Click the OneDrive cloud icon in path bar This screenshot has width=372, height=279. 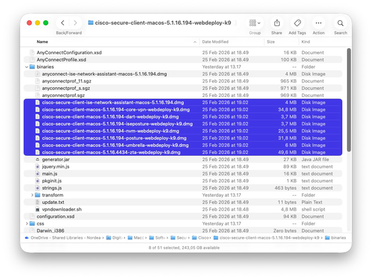pyautogui.click(x=27, y=238)
